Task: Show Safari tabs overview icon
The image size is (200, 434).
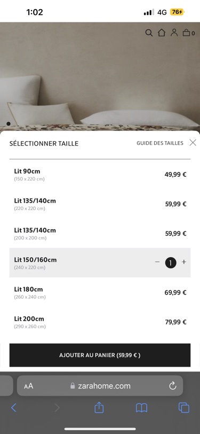Action: pyautogui.click(x=184, y=408)
